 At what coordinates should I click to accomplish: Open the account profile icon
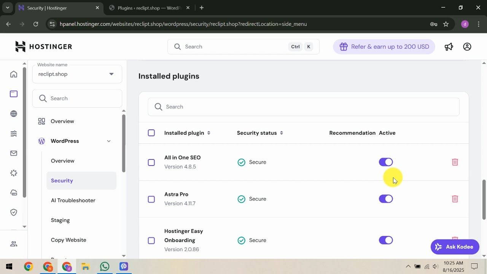pyautogui.click(x=467, y=46)
